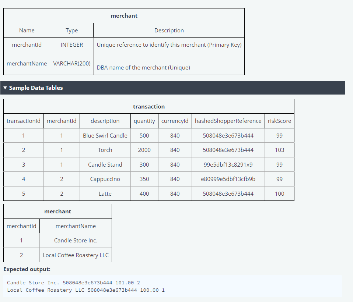This screenshot has height=302, width=353.
Task: Click the disclosure triangle before Sample Data Tables
Action: [4, 88]
